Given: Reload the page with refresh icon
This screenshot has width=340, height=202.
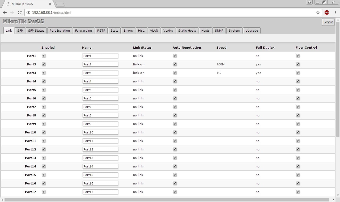Looking at the screenshot, I should coord(19,12).
